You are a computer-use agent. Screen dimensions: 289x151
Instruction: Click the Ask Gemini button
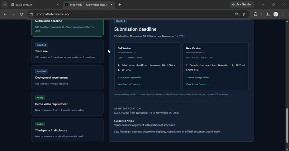tap(242, 4)
